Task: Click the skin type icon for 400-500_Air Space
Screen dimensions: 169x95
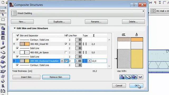Action: pos(84,53)
